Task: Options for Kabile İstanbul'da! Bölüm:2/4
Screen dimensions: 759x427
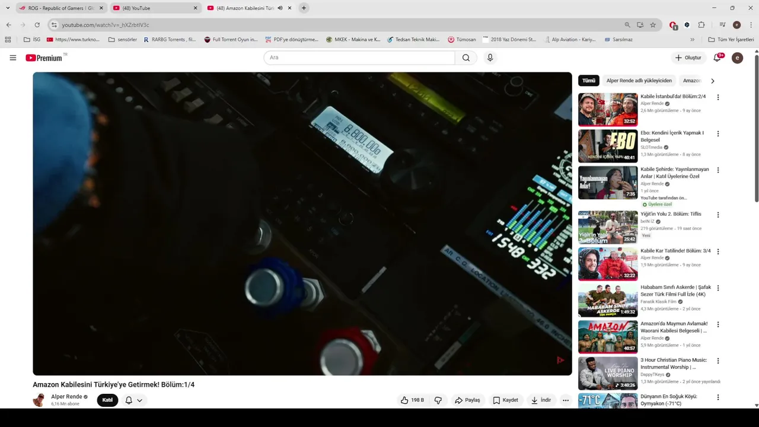Action: [x=717, y=97]
